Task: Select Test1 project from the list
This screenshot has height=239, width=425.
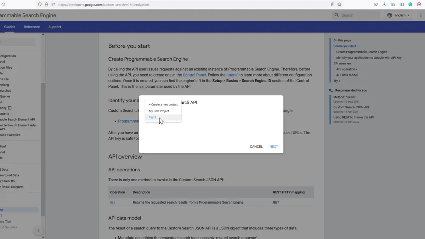Action: point(163,118)
